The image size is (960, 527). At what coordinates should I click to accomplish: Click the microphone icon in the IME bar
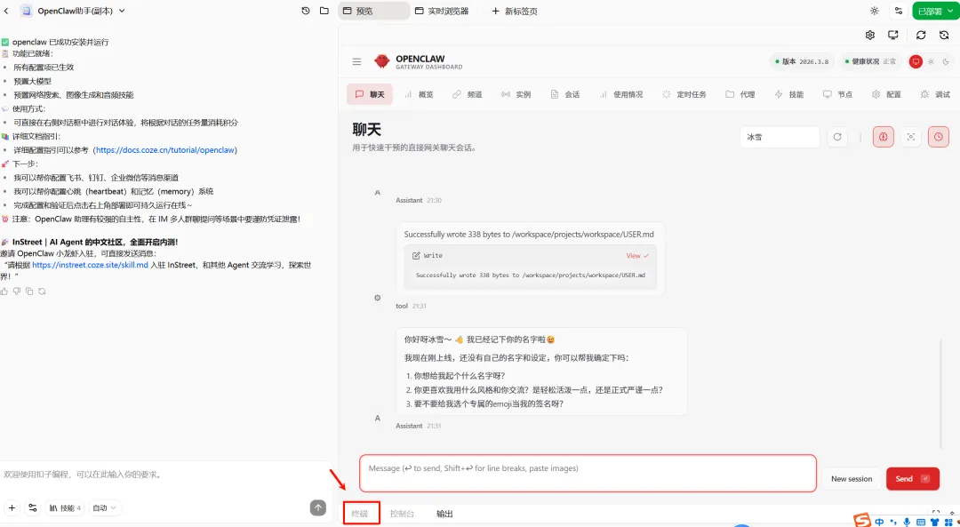(x=907, y=522)
